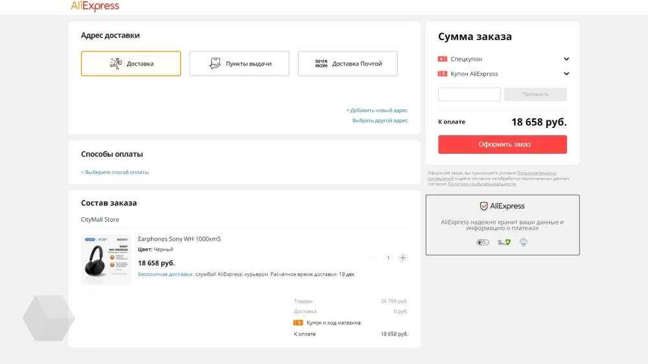
Task: Switch to Пункты выдачи delivery option
Action: tap(239, 63)
